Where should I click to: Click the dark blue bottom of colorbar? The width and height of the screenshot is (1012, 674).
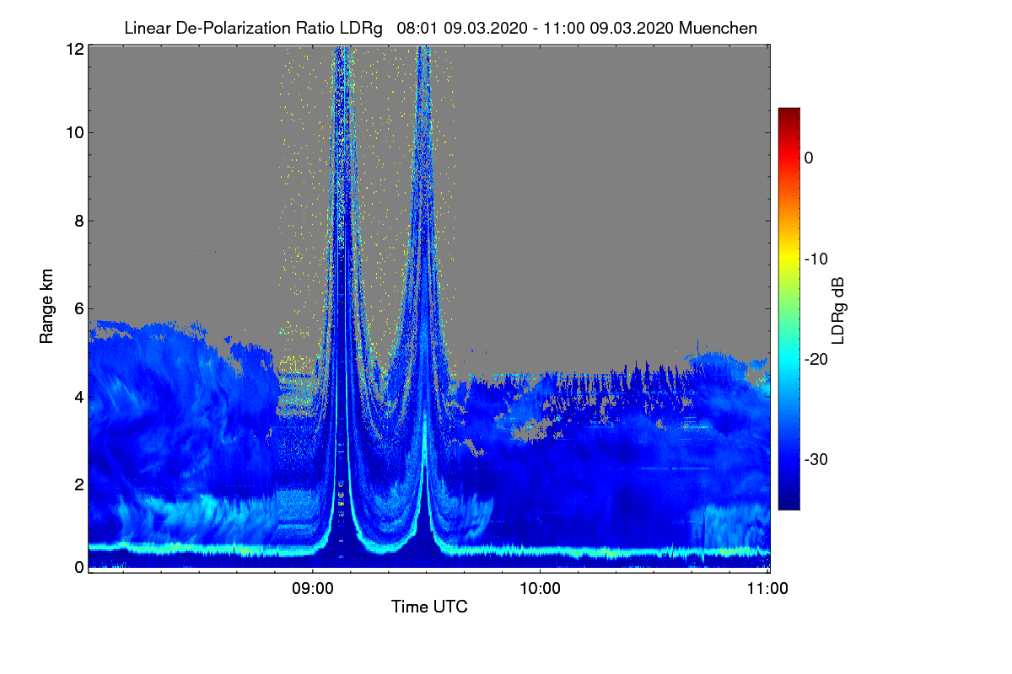pyautogui.click(x=789, y=504)
